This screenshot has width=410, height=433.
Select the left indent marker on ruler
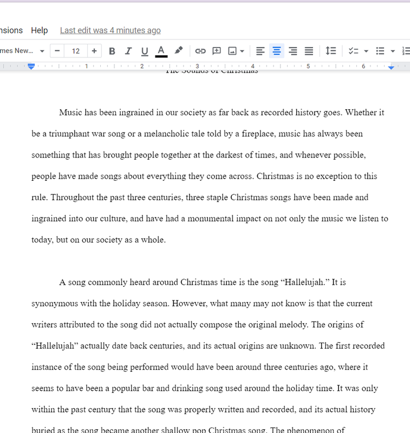31,67
